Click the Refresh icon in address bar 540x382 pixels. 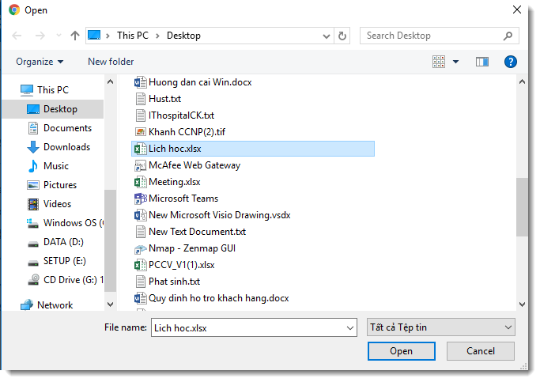342,36
